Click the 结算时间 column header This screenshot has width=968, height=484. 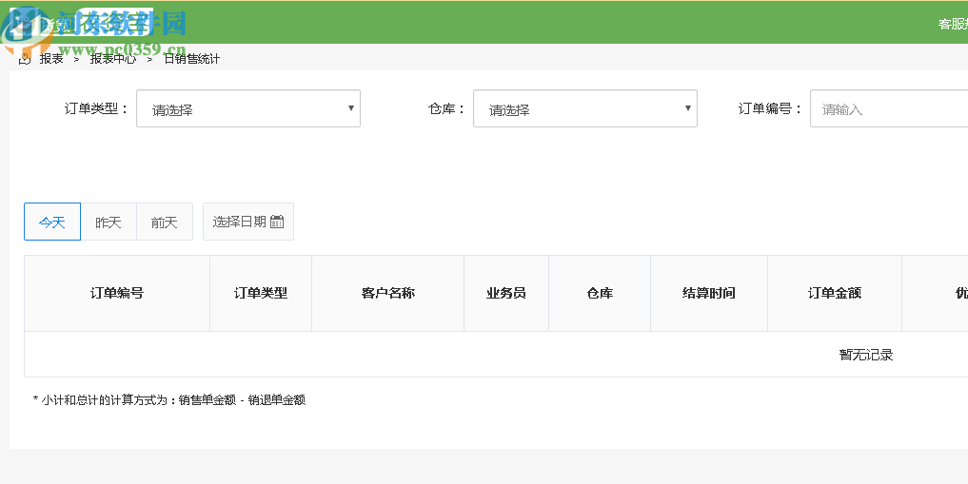(709, 294)
